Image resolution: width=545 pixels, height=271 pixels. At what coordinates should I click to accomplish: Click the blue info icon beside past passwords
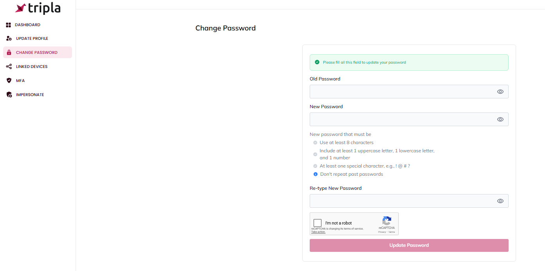click(316, 174)
